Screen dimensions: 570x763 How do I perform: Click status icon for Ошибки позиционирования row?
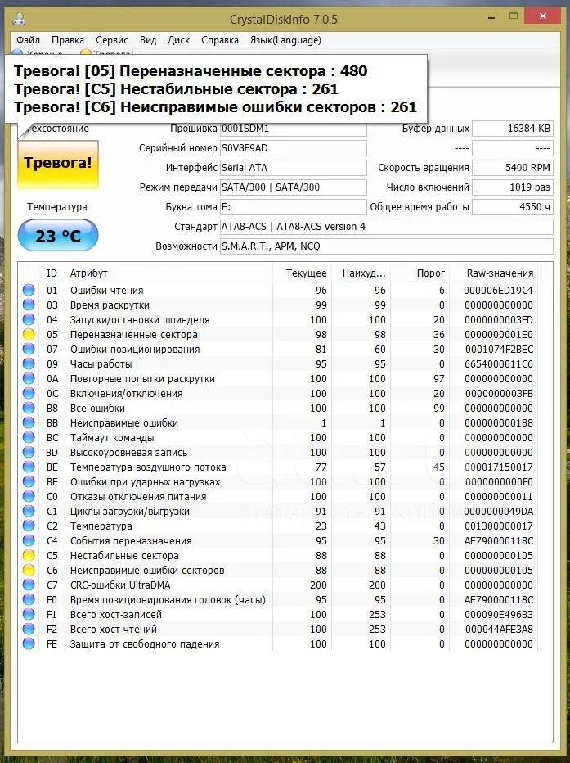tap(29, 349)
